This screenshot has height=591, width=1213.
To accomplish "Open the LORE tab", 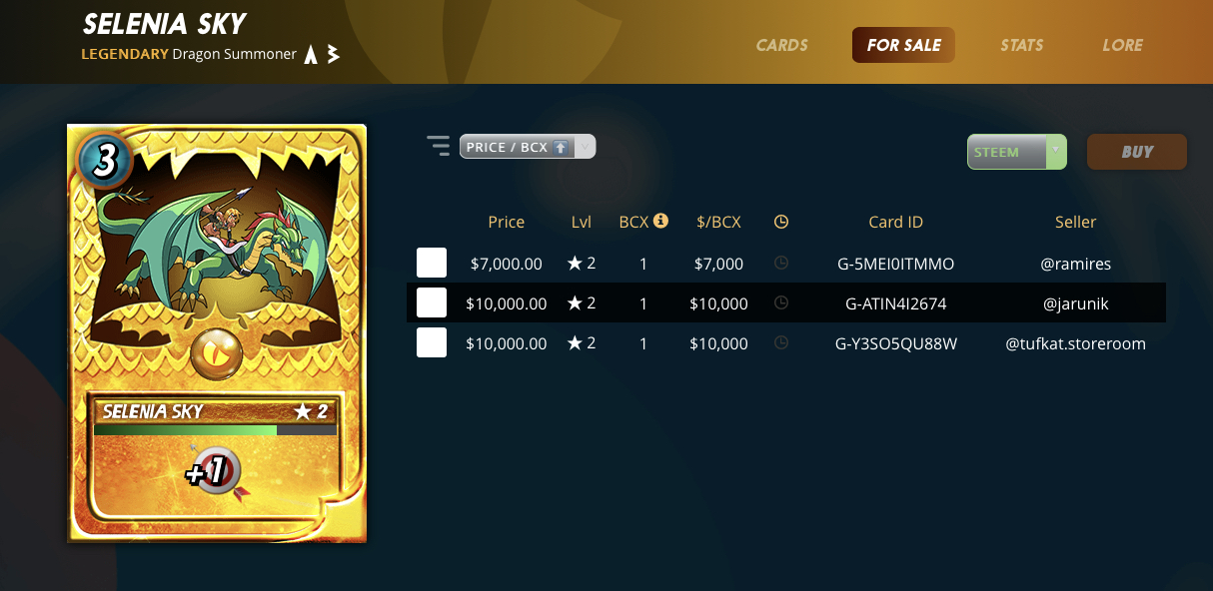I will (x=1122, y=45).
